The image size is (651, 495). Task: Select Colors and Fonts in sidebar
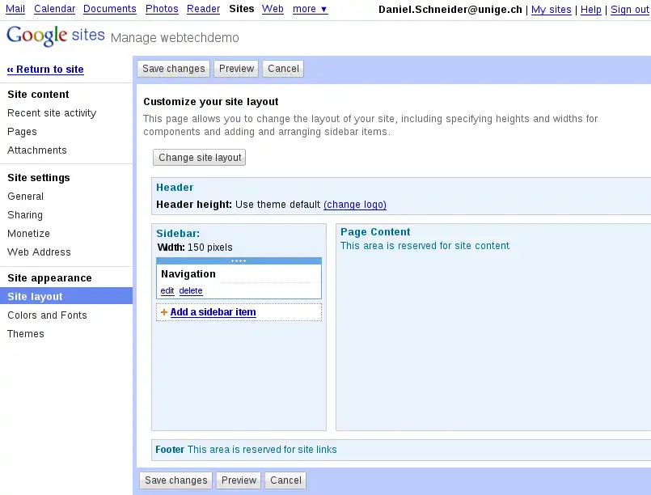[47, 315]
